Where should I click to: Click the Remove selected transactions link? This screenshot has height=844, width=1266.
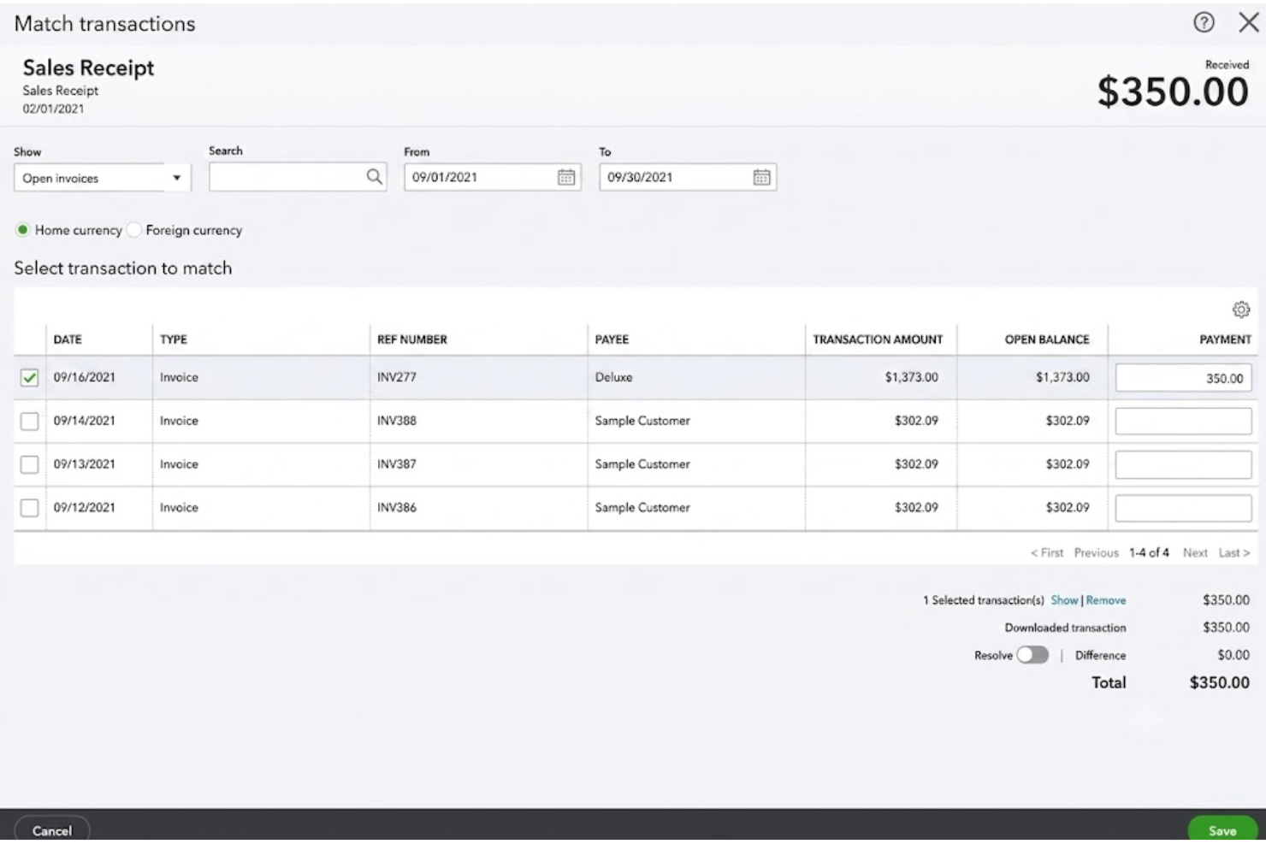click(x=1106, y=600)
